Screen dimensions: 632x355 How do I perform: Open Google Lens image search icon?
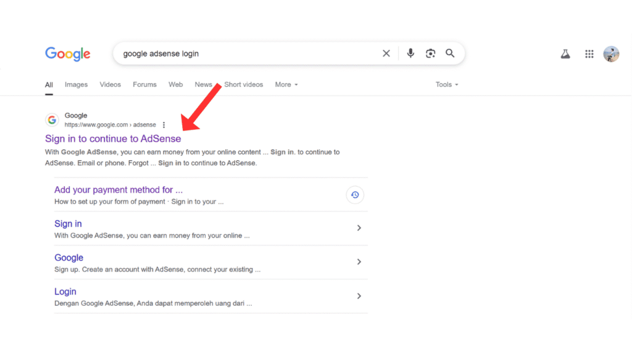click(x=430, y=53)
